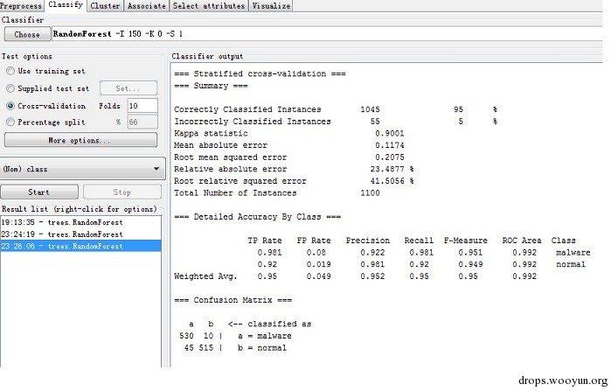Click Kappa statistic value 0.9001
Image resolution: width=611 pixels, height=391 pixels.
tap(389, 133)
